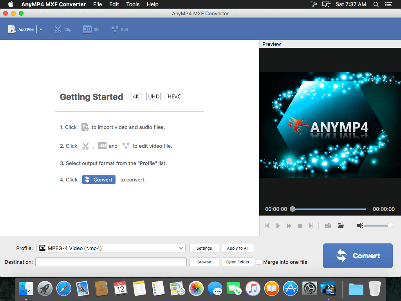401x301 pixels.
Task: Click the import file icon in step 1
Action: [x=85, y=127]
